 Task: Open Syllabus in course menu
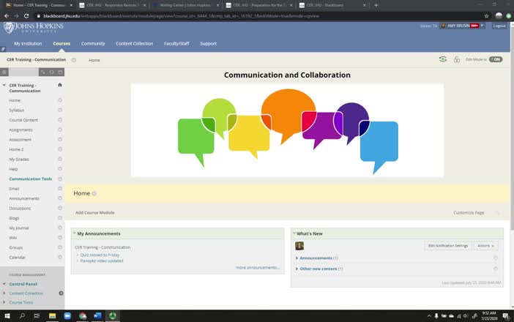tap(16, 110)
